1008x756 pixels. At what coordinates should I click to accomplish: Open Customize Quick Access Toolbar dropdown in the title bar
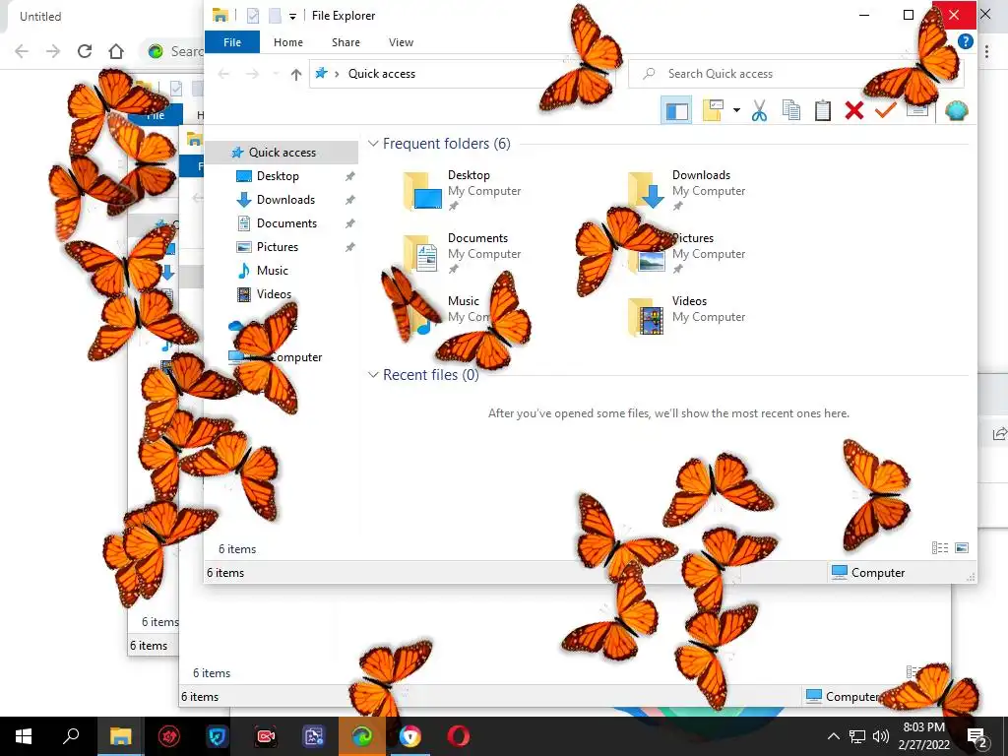(x=292, y=17)
